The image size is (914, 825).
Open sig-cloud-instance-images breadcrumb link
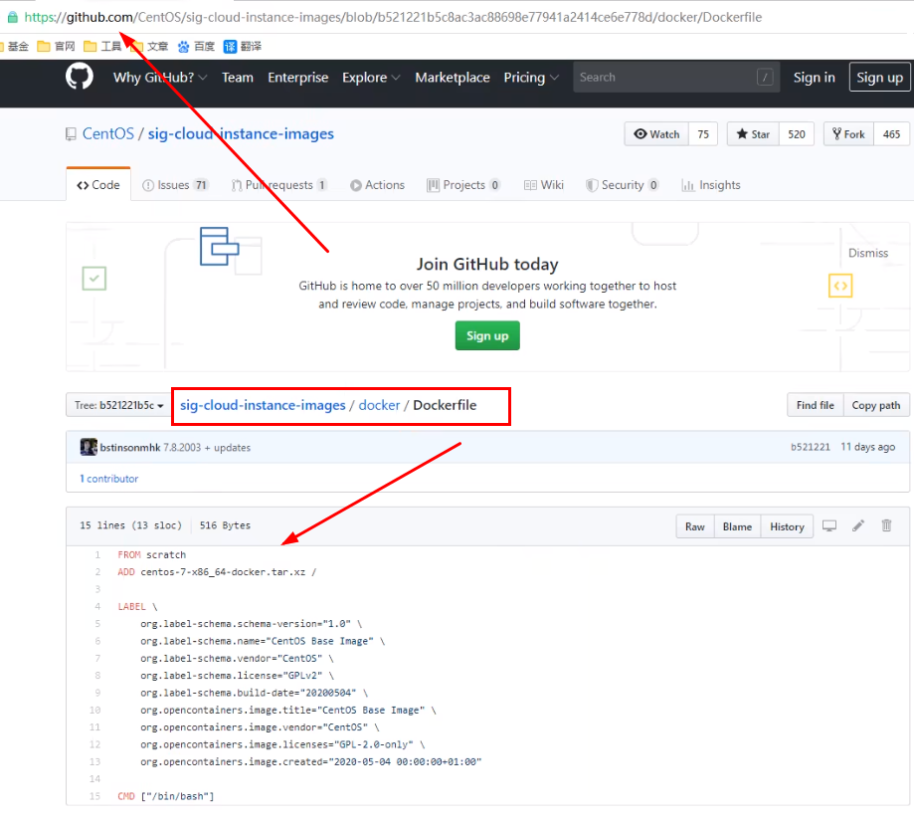pos(263,405)
